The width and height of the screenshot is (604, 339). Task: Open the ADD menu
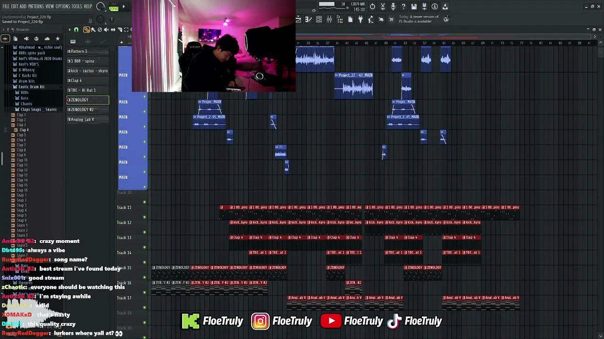[x=23, y=7]
